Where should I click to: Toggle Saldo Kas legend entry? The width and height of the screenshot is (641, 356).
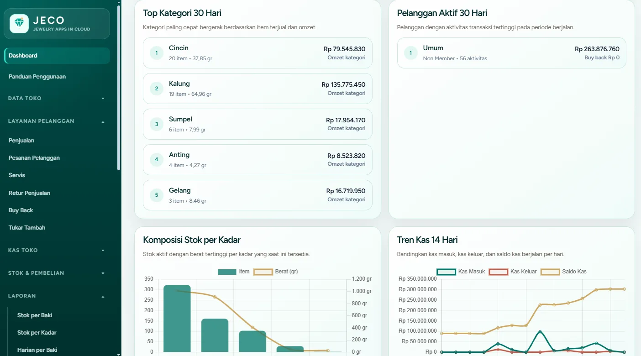tap(563, 272)
